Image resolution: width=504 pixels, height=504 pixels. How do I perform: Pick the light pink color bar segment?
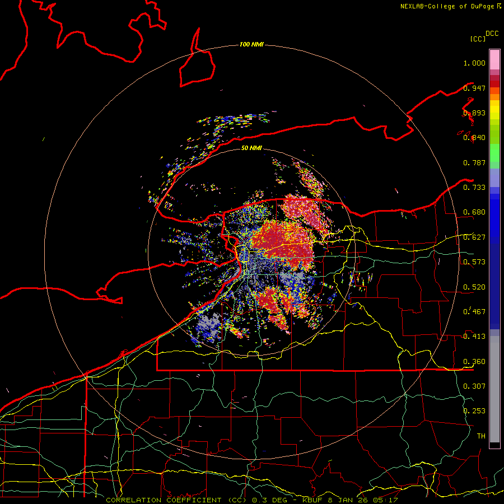[494, 59]
